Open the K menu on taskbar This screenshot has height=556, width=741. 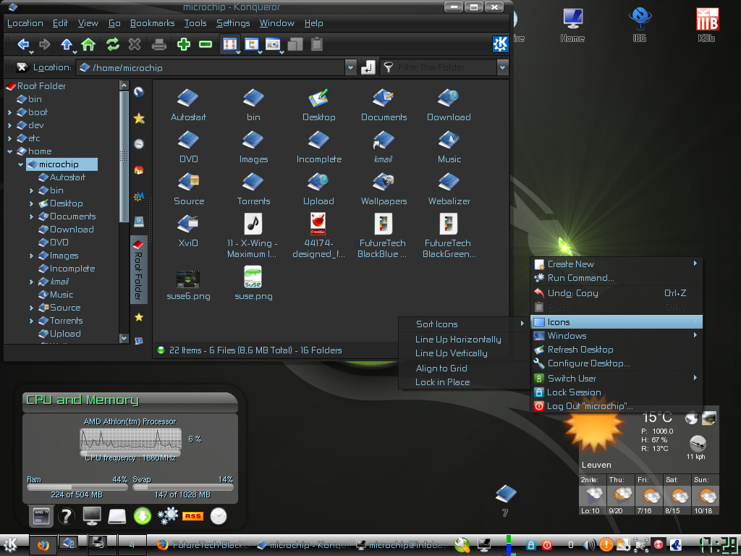pos(10,545)
